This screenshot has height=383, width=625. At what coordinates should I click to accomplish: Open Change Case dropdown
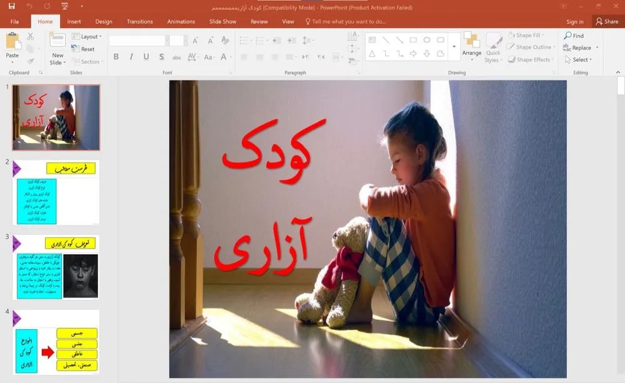point(208,57)
